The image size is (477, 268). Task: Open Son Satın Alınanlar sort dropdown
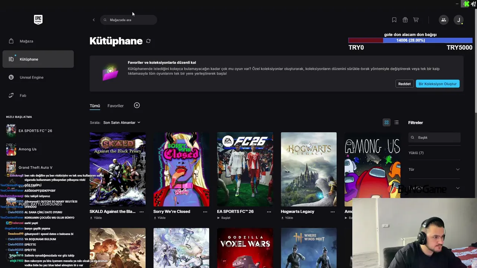point(122,122)
